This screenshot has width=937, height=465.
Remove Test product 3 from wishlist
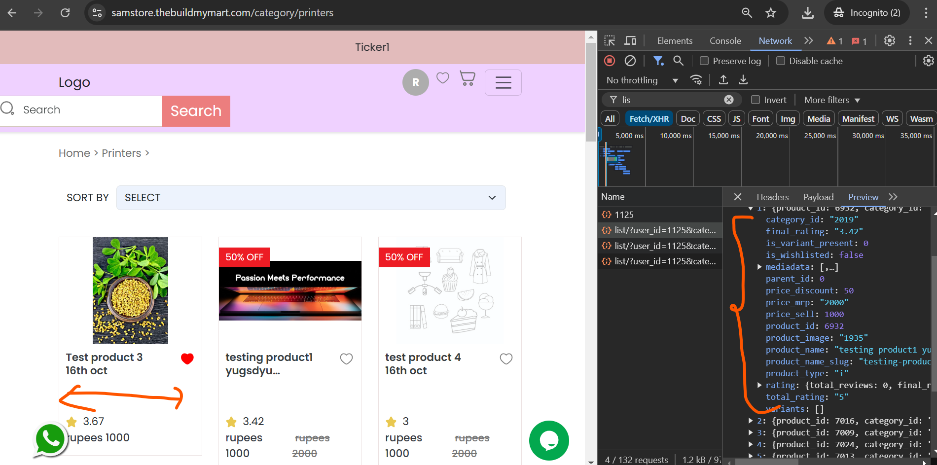(x=187, y=359)
